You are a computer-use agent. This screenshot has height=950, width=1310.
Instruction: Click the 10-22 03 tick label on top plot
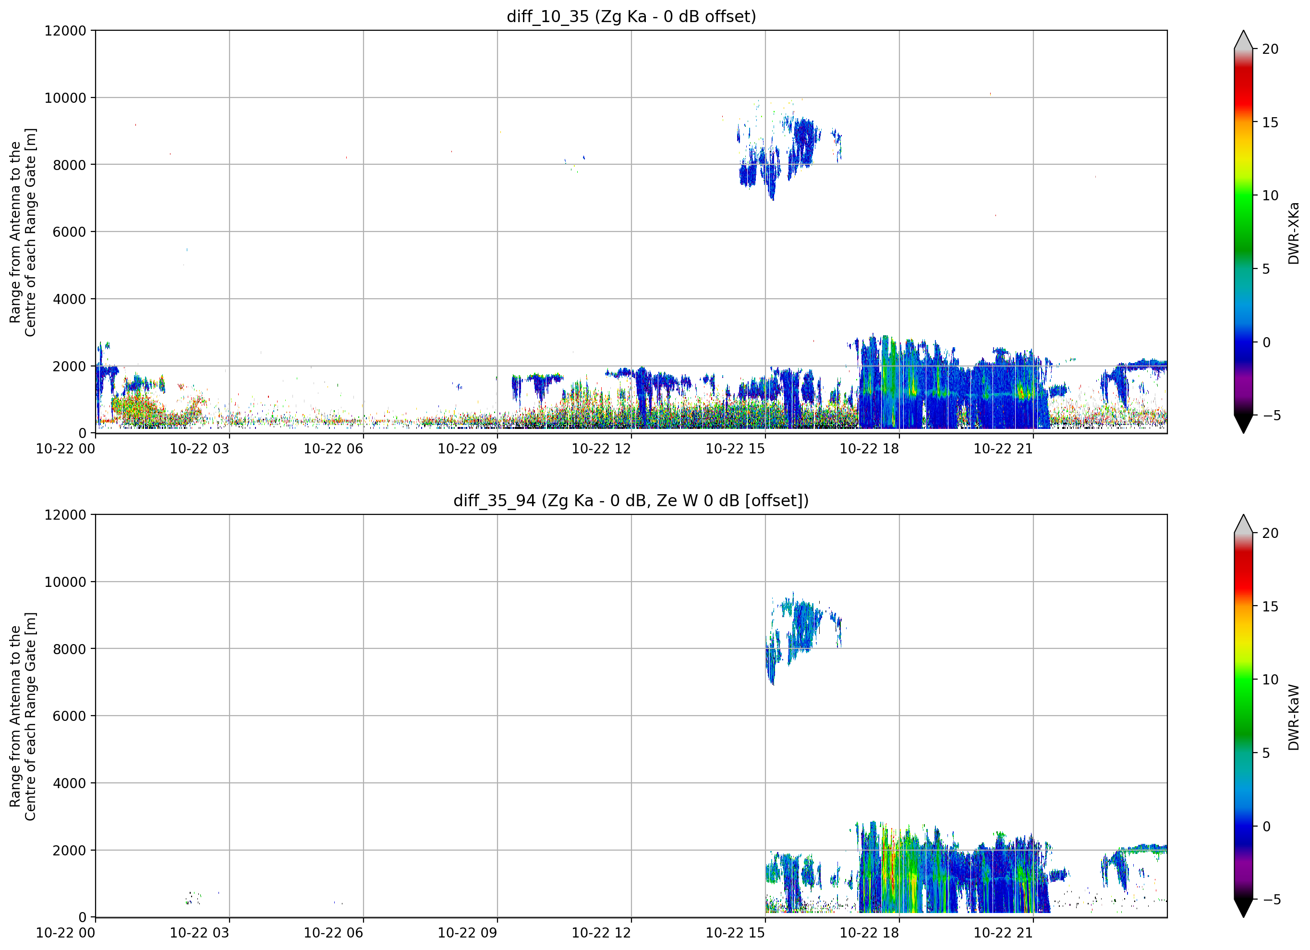[x=199, y=449]
